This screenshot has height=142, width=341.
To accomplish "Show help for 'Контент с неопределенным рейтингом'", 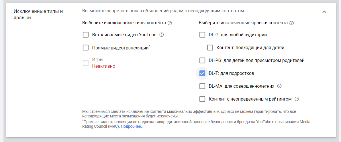I will pyautogui.click(x=297, y=99).
